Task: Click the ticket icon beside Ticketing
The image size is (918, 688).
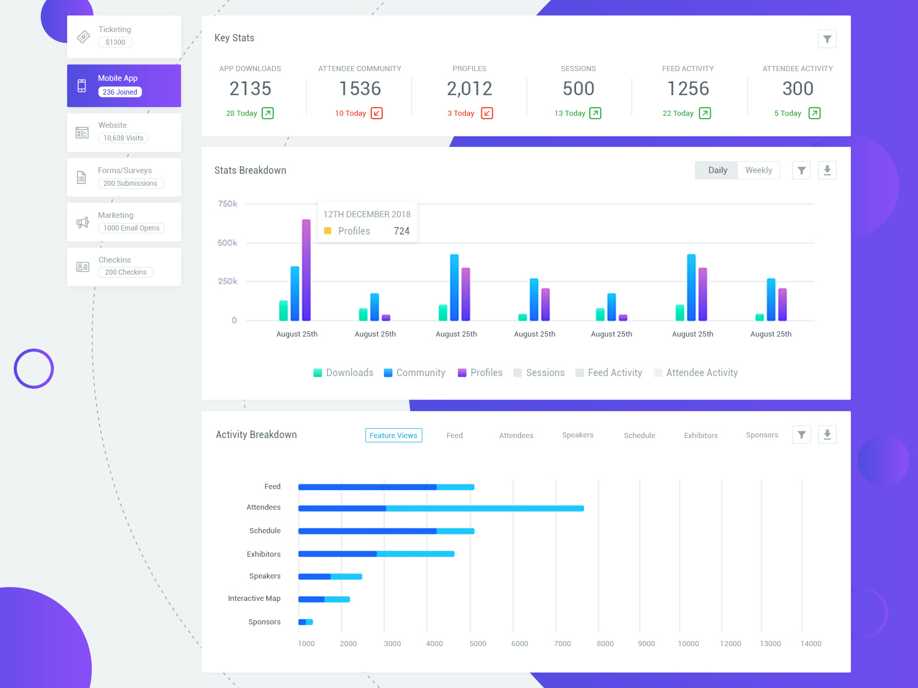Action: (x=83, y=36)
